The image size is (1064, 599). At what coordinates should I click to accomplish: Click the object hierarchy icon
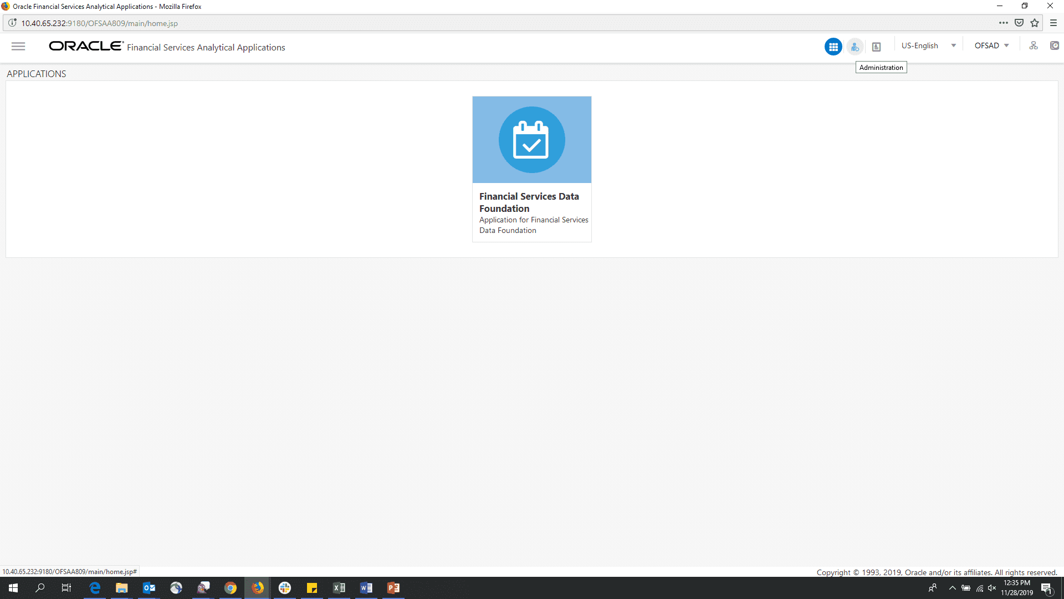coord(1034,46)
